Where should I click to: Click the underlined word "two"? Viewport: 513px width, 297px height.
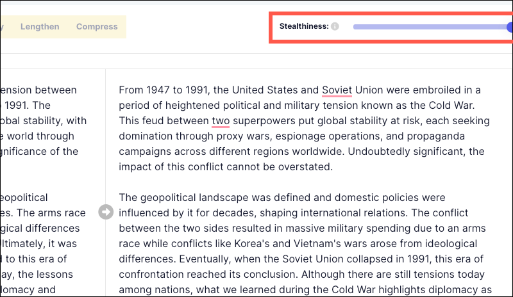coord(220,121)
